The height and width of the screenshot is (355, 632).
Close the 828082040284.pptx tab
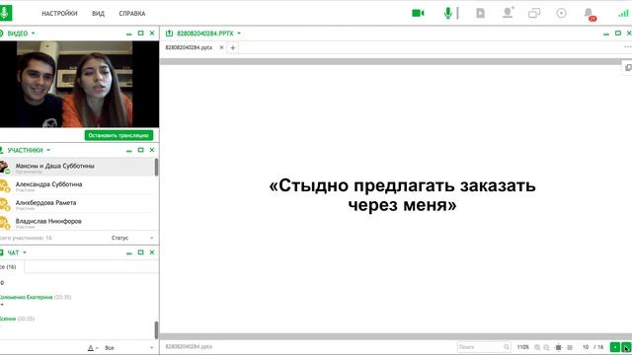tap(221, 47)
